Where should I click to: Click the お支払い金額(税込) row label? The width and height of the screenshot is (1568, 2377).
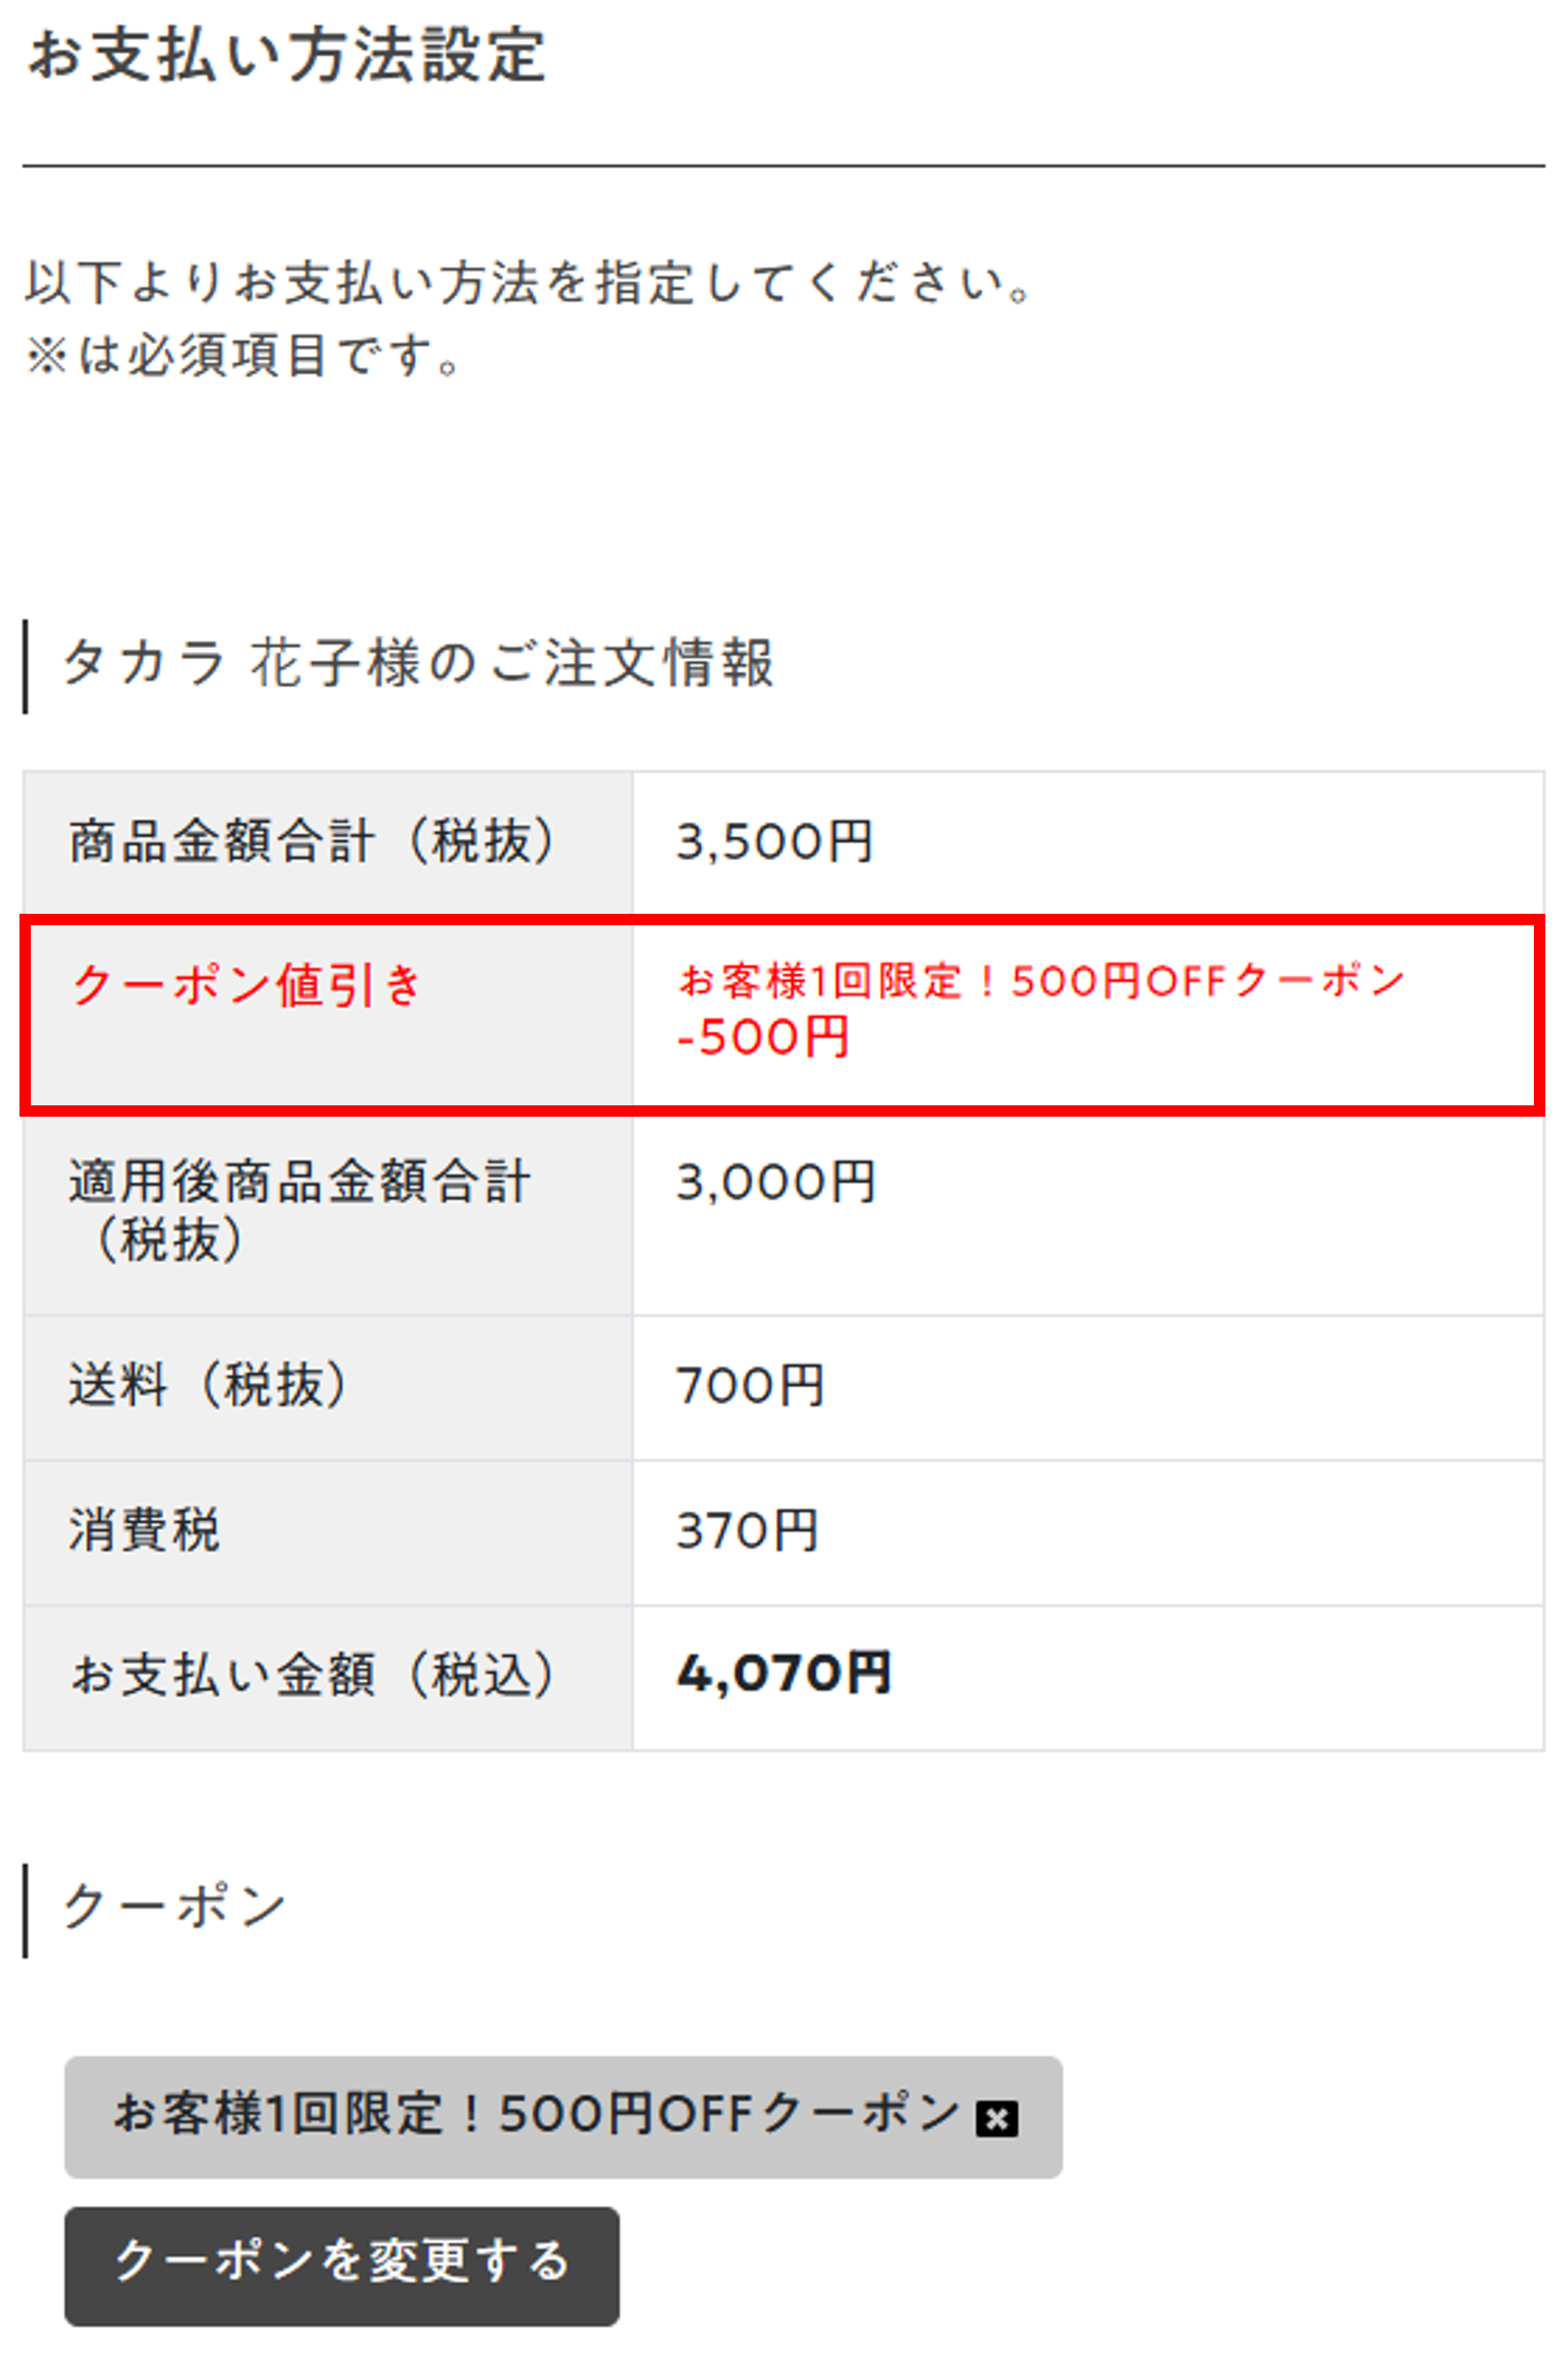311,1675
